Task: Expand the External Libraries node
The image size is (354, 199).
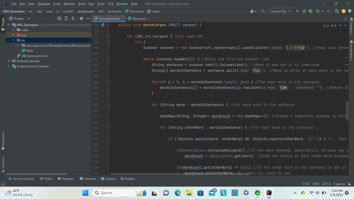Action: 8,61
